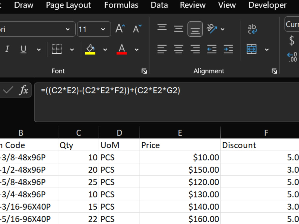Screen dimensions: 299x224
Task: Click the Merge & Center icon
Action: (251, 49)
